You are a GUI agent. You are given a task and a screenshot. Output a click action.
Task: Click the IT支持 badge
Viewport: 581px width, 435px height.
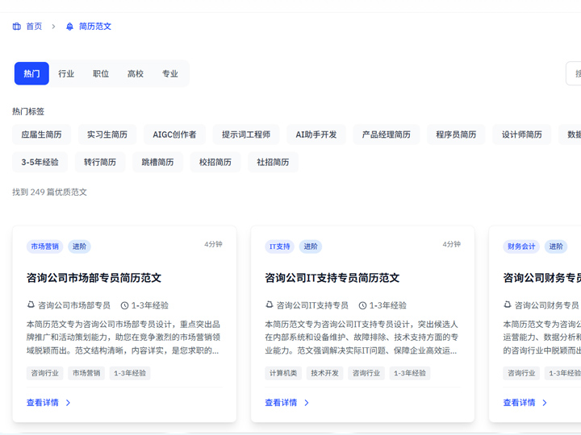pyautogui.click(x=280, y=246)
